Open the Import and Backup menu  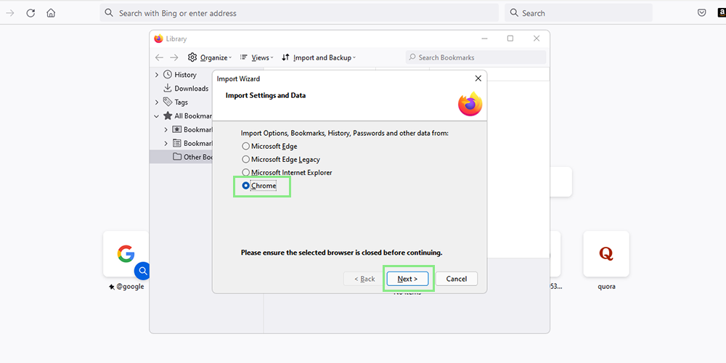point(319,57)
